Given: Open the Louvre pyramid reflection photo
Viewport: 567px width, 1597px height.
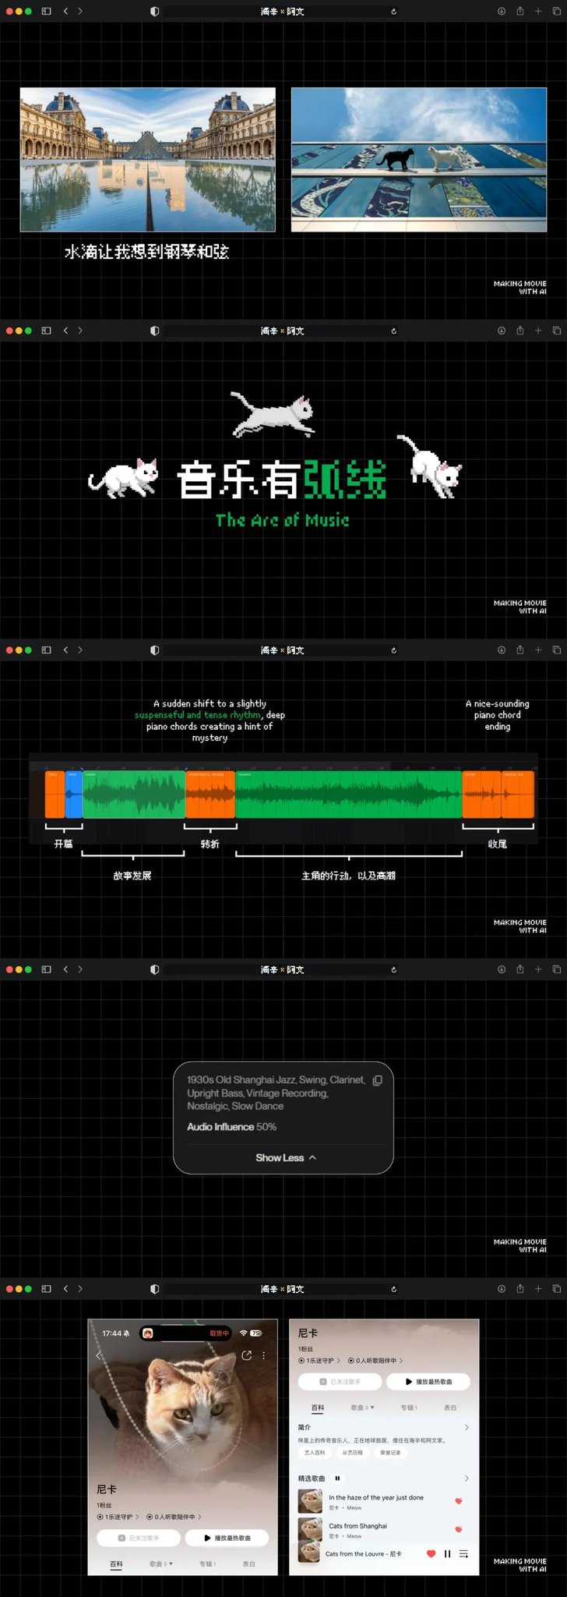Looking at the screenshot, I should click(x=147, y=159).
